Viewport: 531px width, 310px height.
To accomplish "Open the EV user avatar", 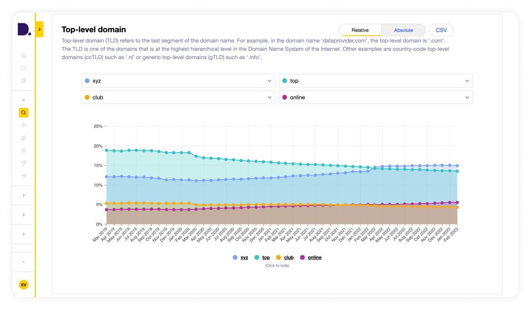I will (x=24, y=285).
